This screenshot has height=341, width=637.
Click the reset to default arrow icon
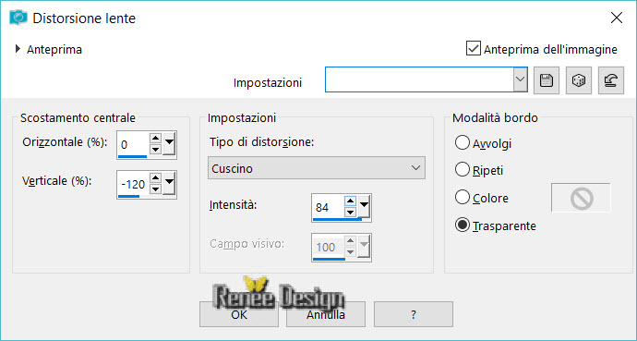click(x=611, y=80)
